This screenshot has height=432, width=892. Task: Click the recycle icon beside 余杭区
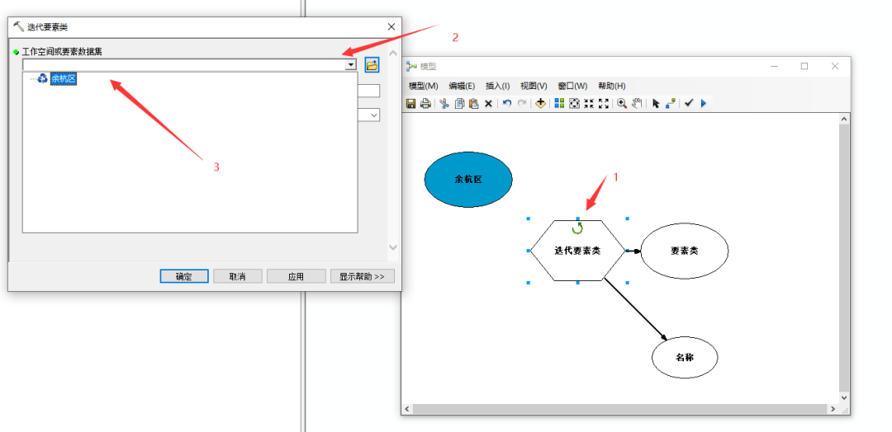tap(43, 79)
